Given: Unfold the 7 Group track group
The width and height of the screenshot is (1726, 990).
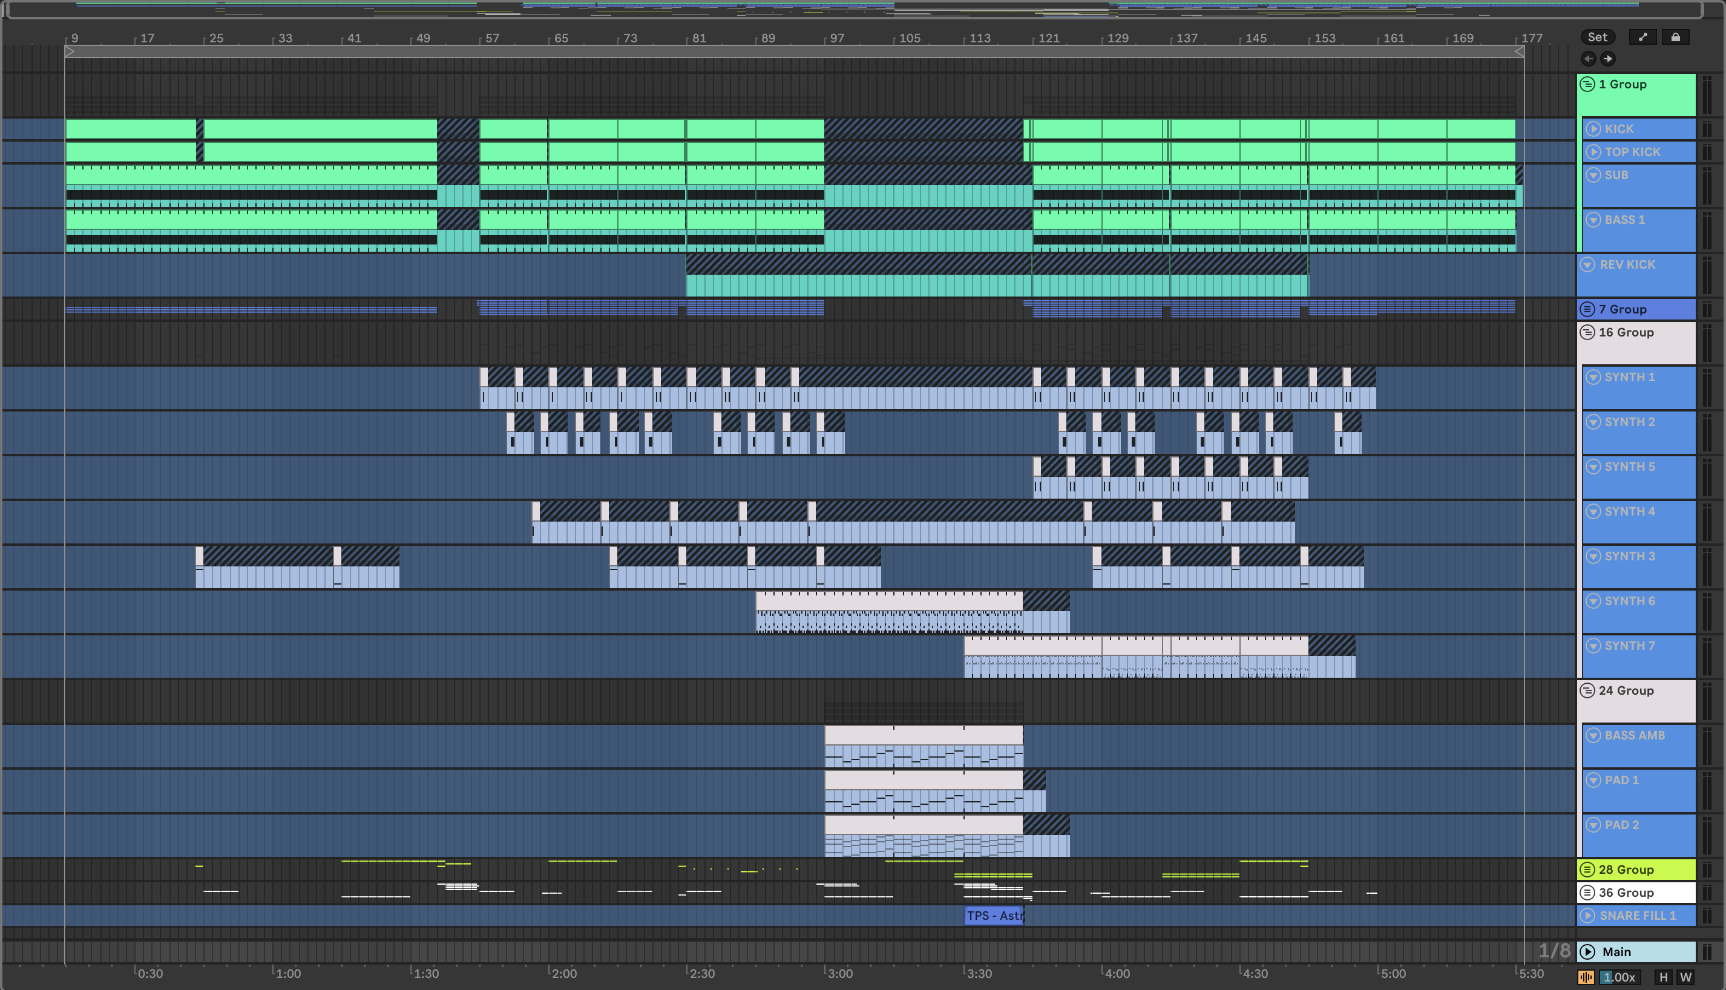Looking at the screenshot, I should (x=1587, y=309).
